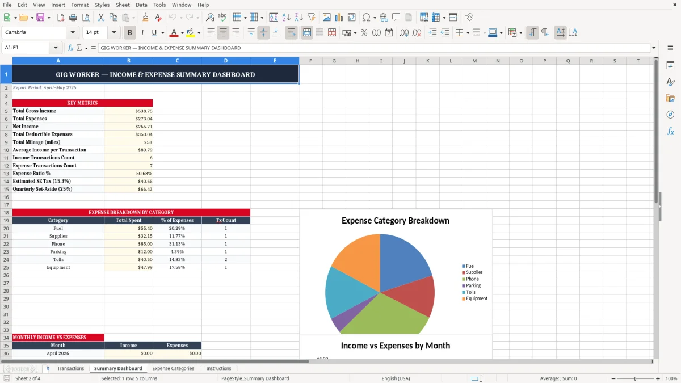Screen dimensions: 681x383
Task: Open Font Size dropdown list
Action: (113, 33)
